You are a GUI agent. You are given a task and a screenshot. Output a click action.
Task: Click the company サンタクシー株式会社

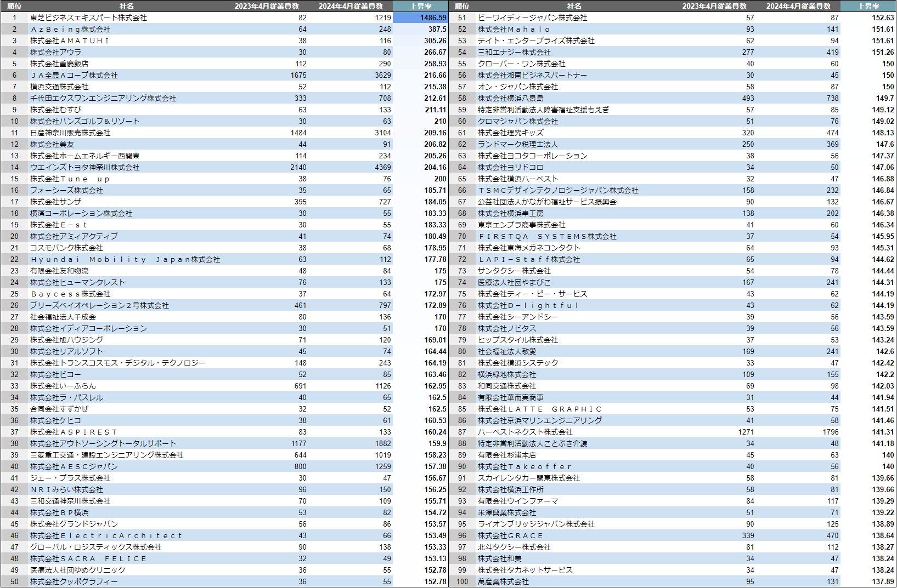514,271
